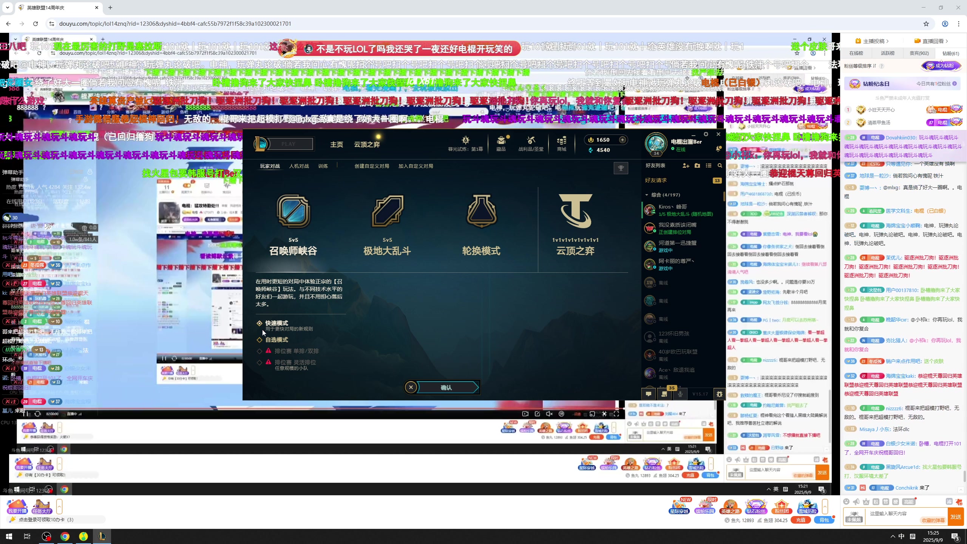The image size is (967, 544).
Task: Go to 主页 in League client nav
Action: 337,144
